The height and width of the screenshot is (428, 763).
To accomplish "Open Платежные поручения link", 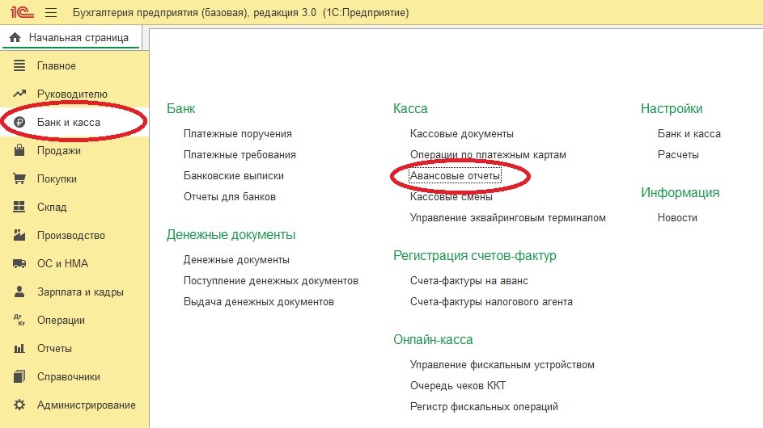I will 237,133.
